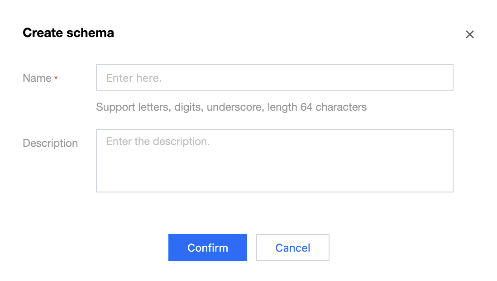Place cursor in the schema description box
This screenshot has width=497, height=281.
[274, 161]
